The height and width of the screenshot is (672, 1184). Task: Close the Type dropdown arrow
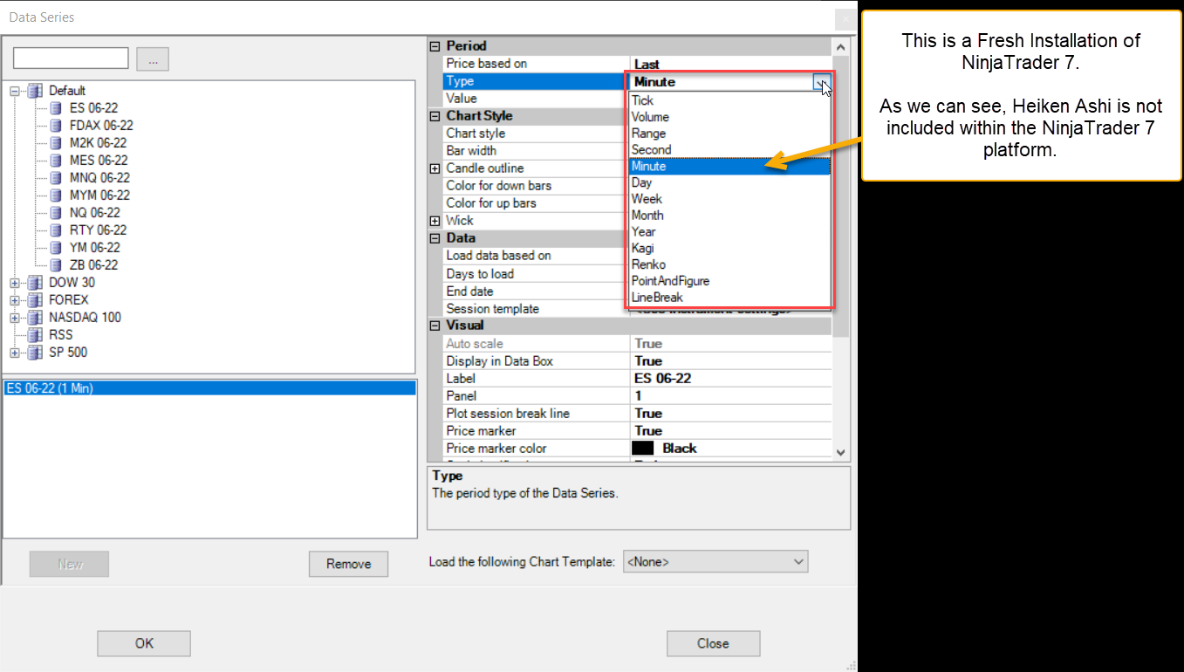[821, 82]
